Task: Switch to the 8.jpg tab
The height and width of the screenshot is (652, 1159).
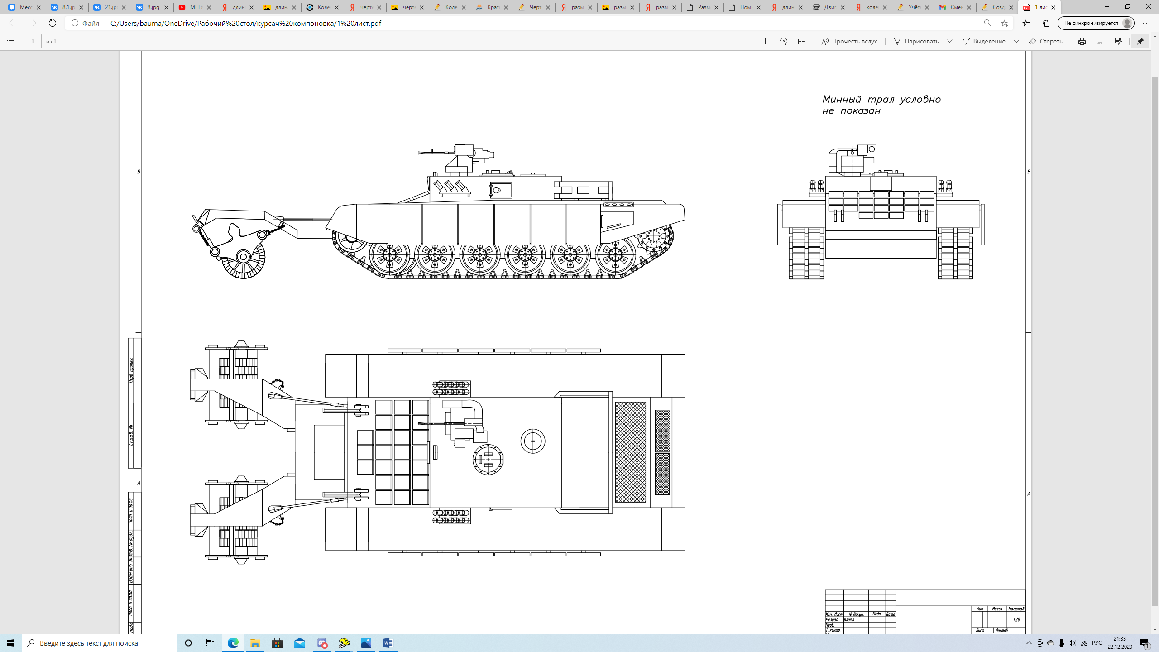Action: [x=152, y=7]
